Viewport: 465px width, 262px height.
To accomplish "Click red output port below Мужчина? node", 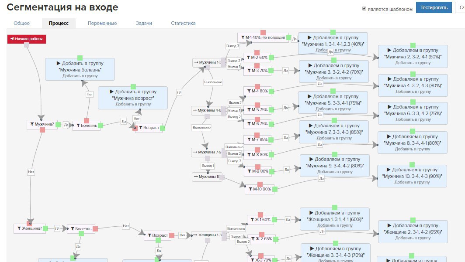I will click(42, 130).
